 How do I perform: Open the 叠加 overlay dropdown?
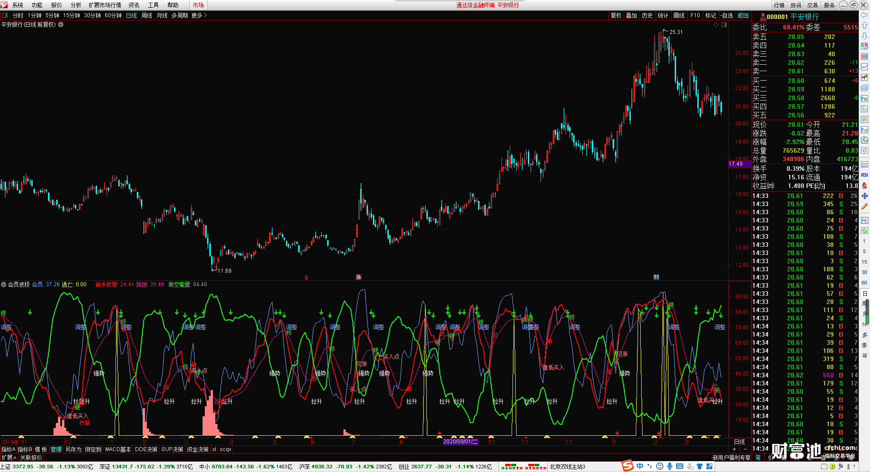(632, 15)
